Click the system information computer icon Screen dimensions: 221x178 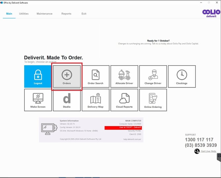(49, 129)
